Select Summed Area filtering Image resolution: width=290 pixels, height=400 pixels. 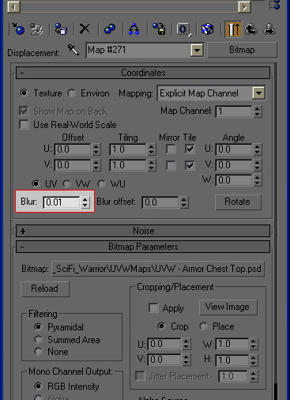[x=38, y=339]
